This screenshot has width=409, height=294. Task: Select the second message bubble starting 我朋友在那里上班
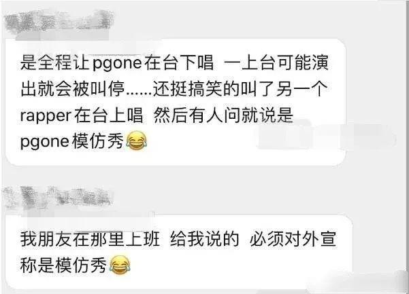pyautogui.click(x=179, y=252)
